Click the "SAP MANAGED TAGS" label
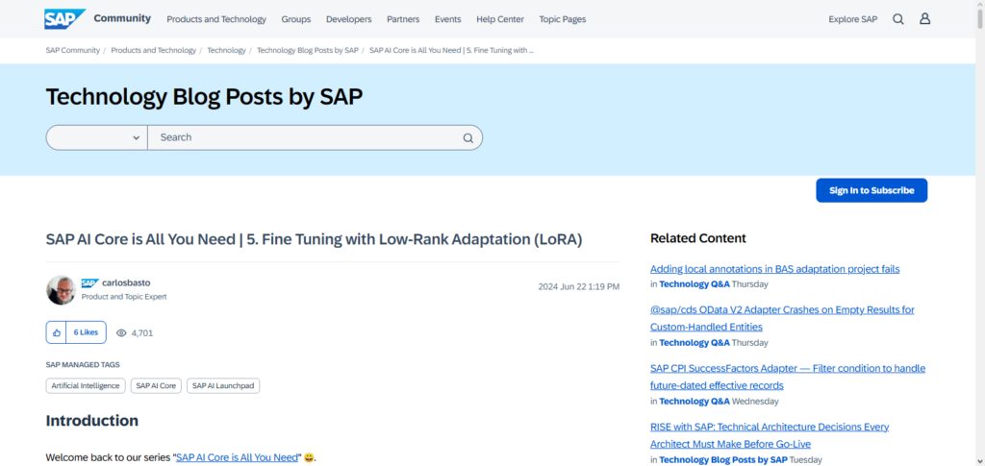 pos(83,364)
